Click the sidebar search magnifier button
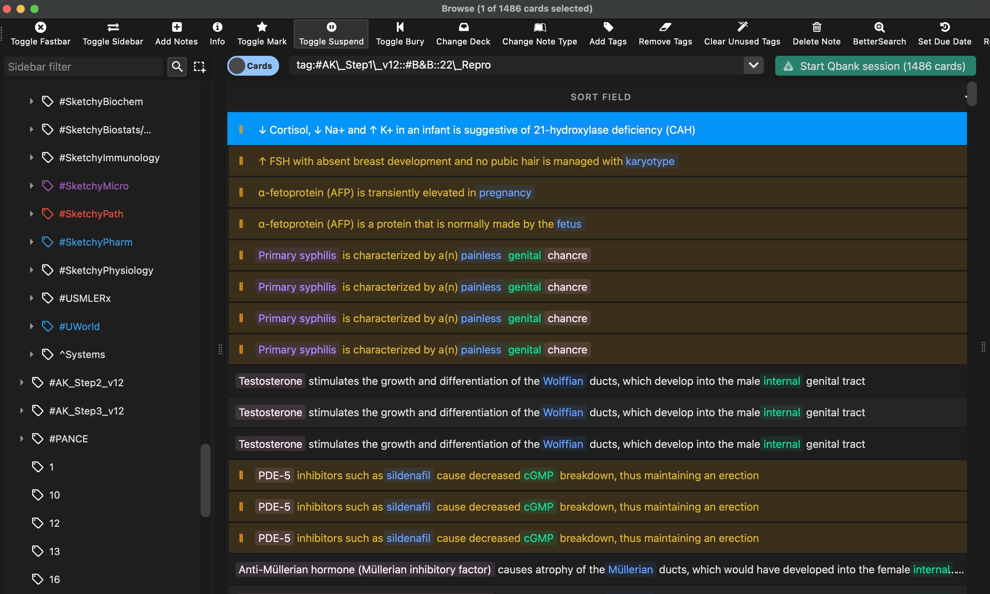The image size is (990, 594). (177, 66)
